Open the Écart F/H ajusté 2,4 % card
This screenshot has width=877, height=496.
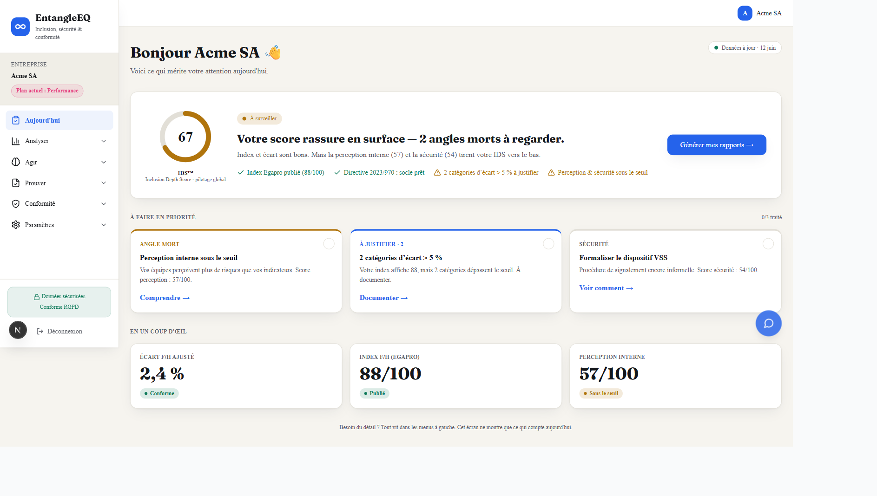[236, 376]
